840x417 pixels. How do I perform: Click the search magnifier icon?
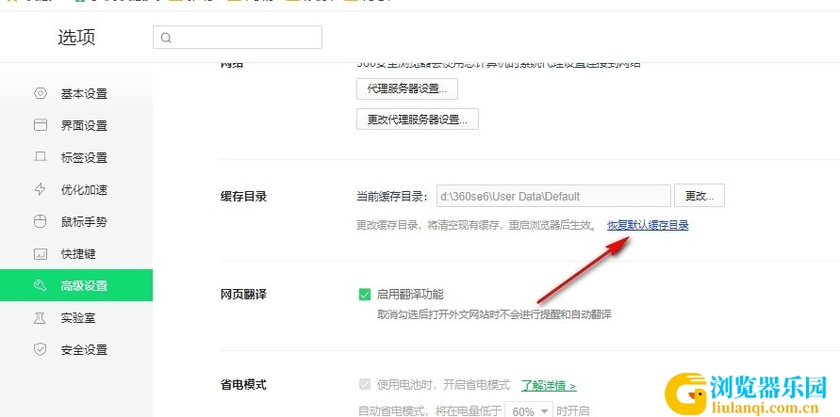click(x=166, y=38)
